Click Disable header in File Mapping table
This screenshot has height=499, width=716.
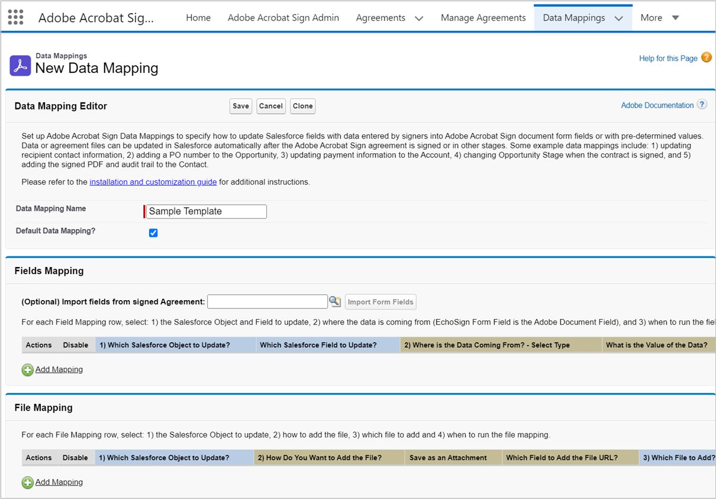76,458
